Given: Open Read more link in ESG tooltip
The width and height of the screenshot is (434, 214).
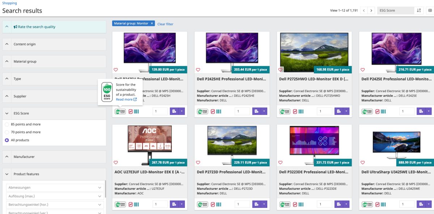Looking at the screenshot, I should click(x=126, y=99).
